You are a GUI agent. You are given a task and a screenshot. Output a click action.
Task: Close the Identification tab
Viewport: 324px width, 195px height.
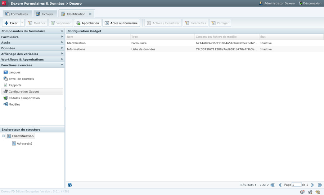[x=90, y=14]
